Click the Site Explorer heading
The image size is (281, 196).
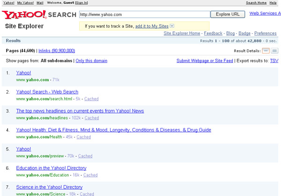[x=24, y=26]
